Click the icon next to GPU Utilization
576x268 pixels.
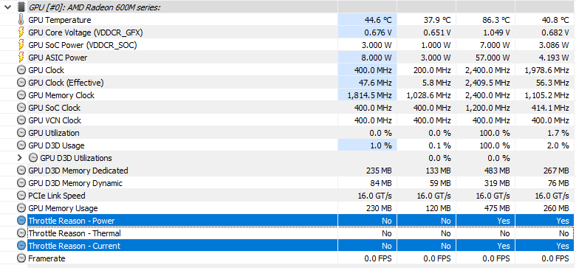point(21,133)
